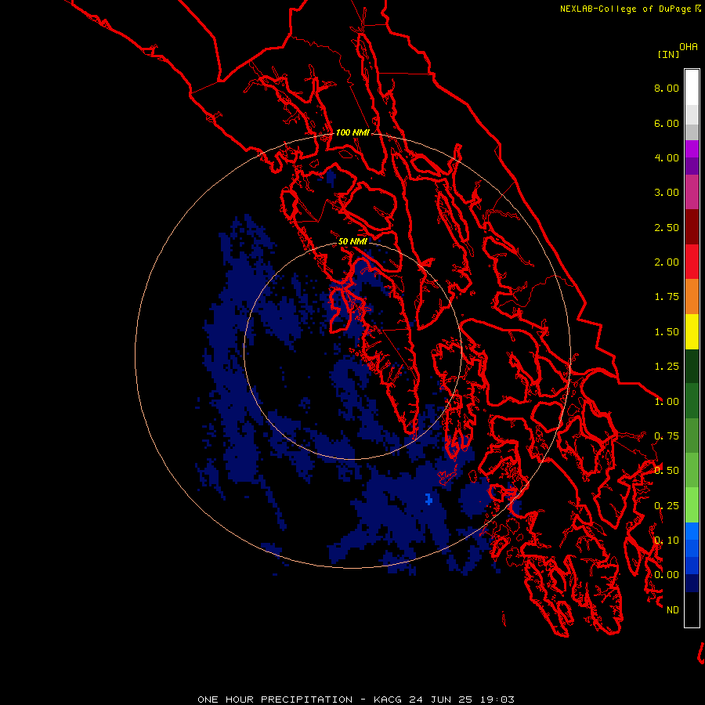Click the OHA product label
The image size is (705, 705).
tap(689, 47)
